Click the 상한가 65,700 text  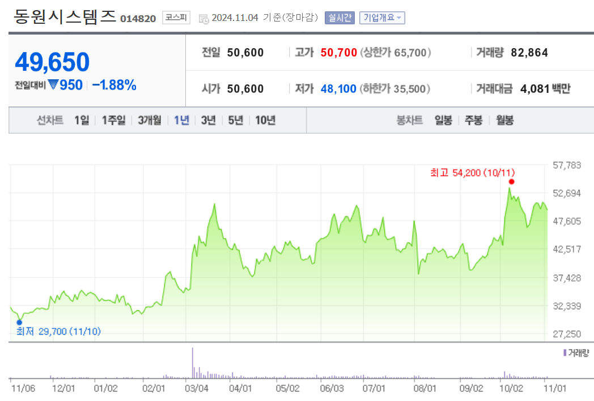[396, 53]
